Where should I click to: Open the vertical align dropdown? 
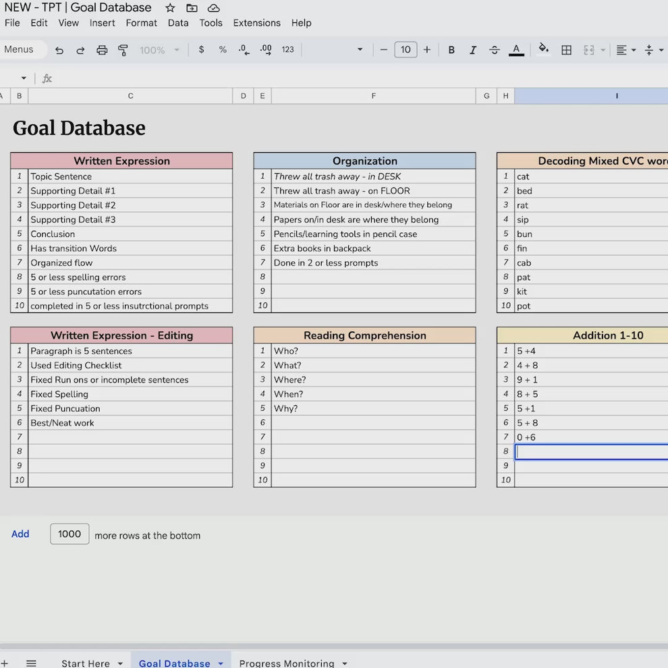coord(654,51)
